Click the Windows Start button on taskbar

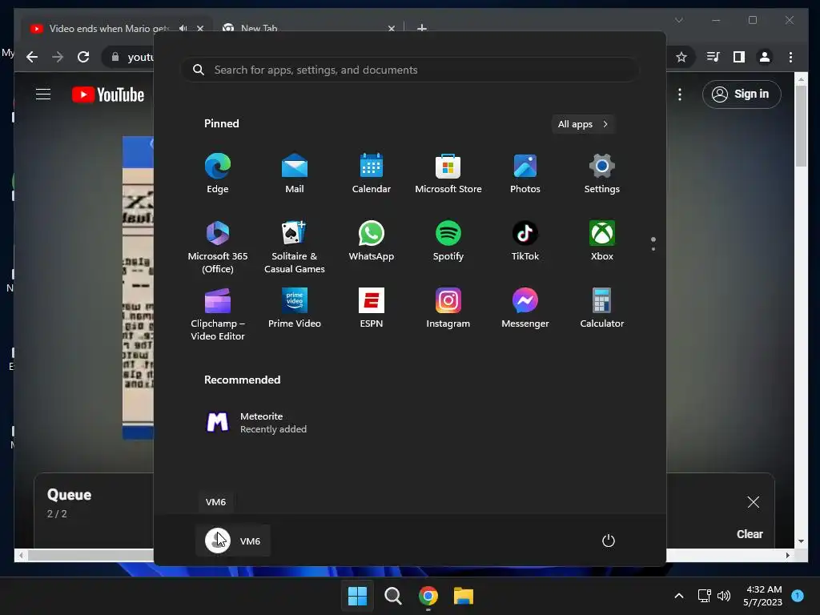click(358, 596)
